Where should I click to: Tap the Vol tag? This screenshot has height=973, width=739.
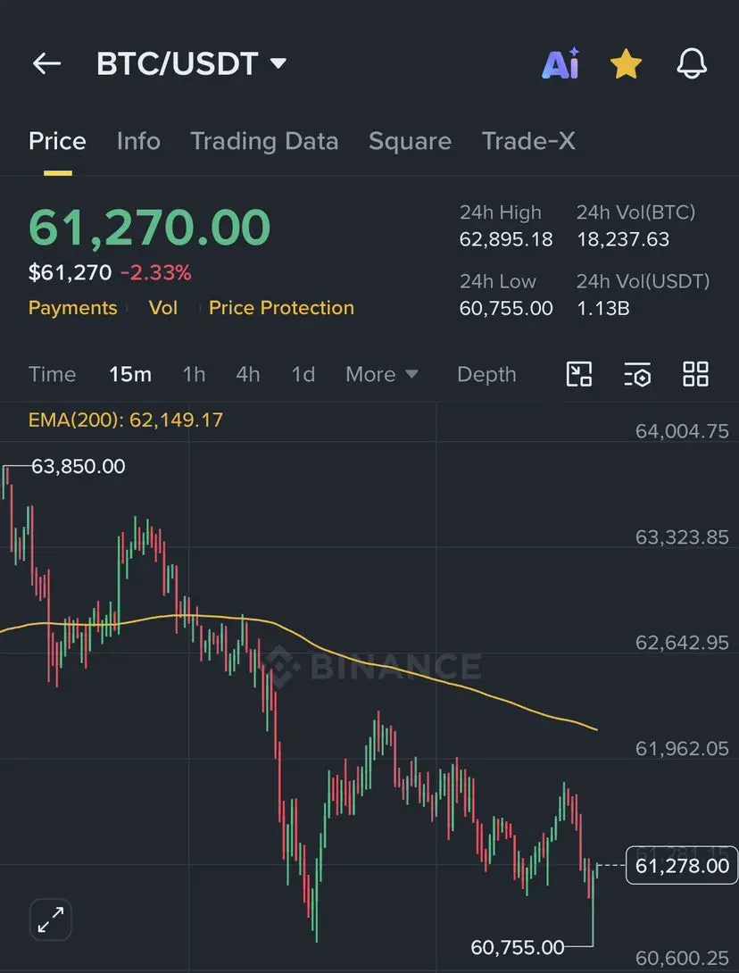tap(163, 308)
